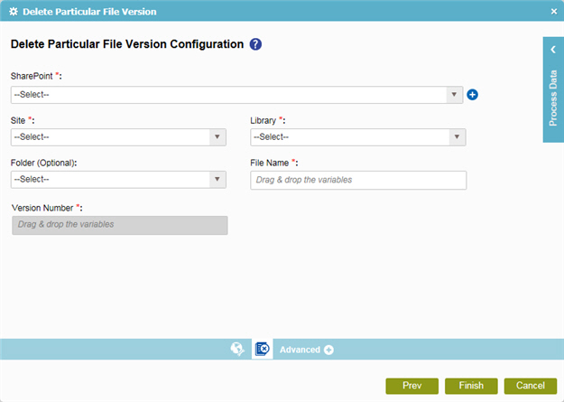Open the Folder (Optional) dropdown

click(118, 180)
